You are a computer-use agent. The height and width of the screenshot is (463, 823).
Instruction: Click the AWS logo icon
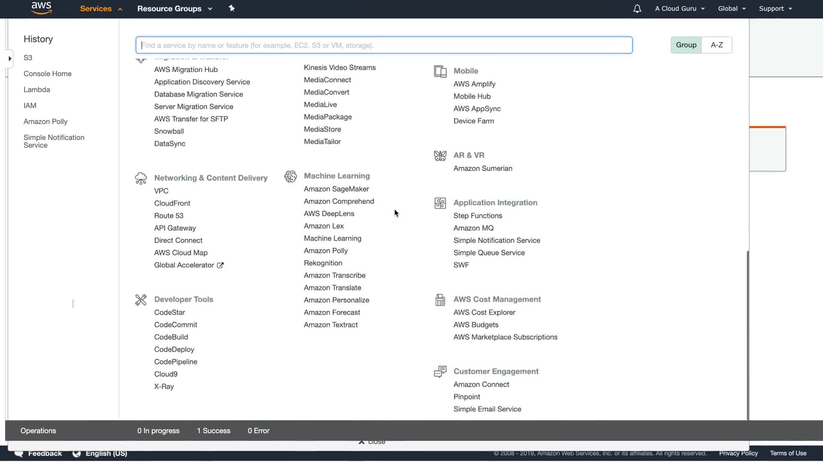(41, 8)
